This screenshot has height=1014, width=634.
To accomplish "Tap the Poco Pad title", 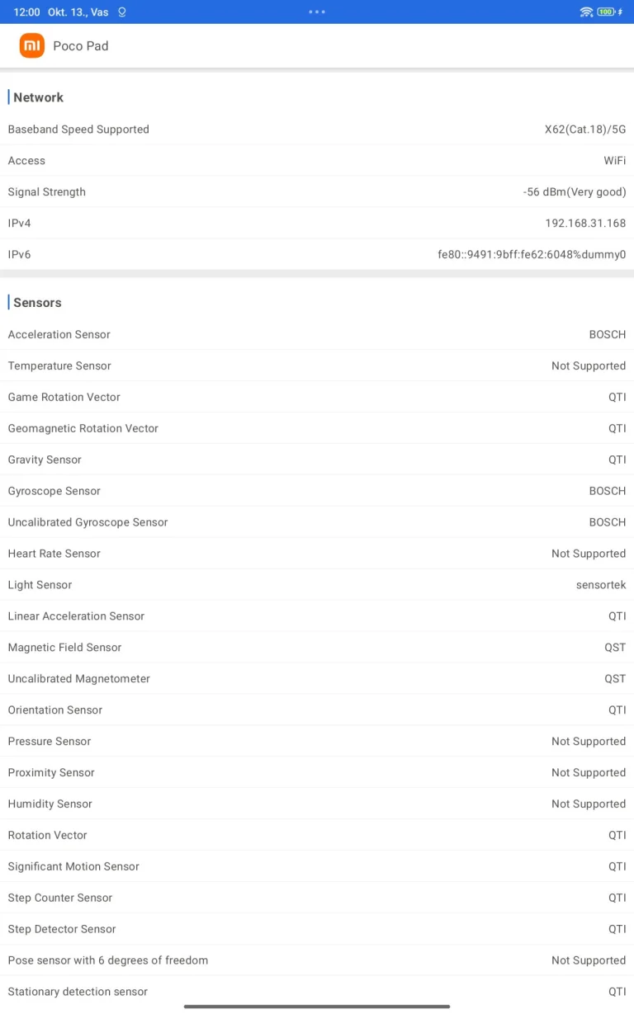I will [x=80, y=46].
